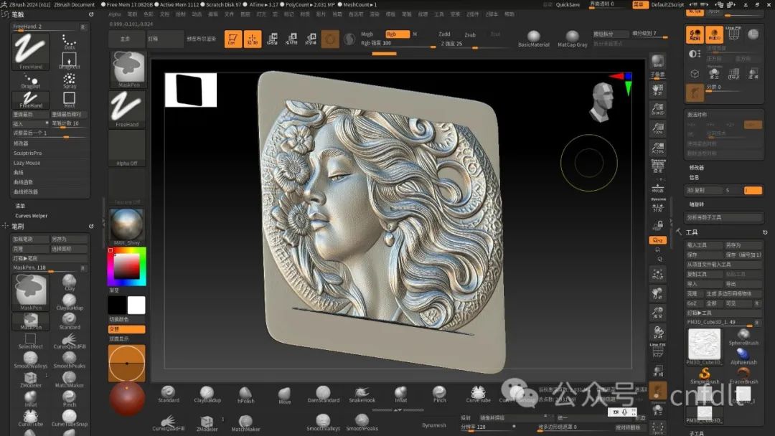Screen dimensions: 775x436
Task: Select the Spray stroke type
Action: (x=69, y=81)
